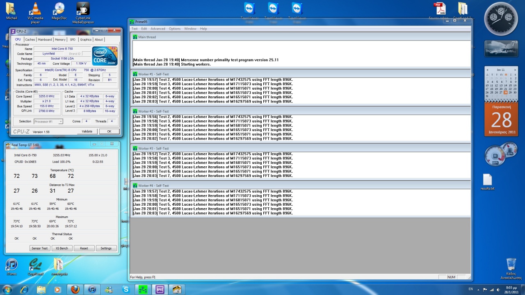Click XS Bench in Real Temp
Viewport: 525px width, 295px height.
[62, 248]
